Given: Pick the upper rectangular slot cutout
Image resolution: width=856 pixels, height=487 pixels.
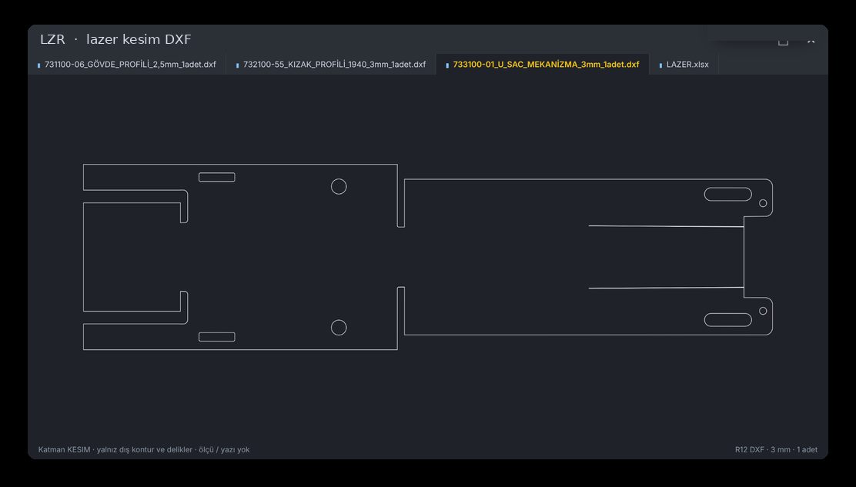Looking at the screenshot, I should [217, 177].
